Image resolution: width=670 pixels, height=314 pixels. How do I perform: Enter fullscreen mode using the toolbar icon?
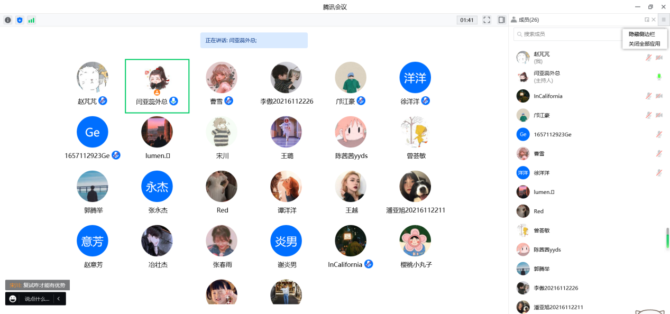click(487, 20)
